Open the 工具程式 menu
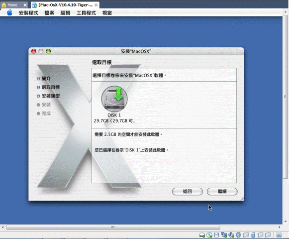 click(x=86, y=13)
